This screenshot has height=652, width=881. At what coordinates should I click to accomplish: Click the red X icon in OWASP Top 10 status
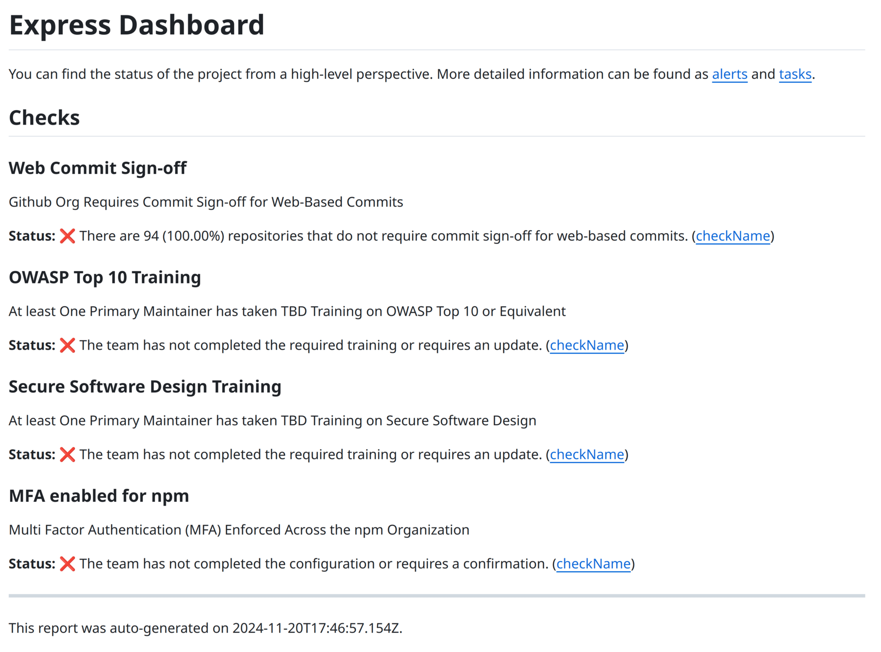click(67, 345)
